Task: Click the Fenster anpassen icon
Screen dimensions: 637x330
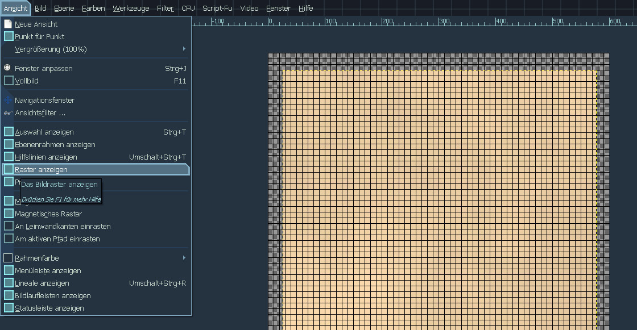Action: tap(8, 68)
